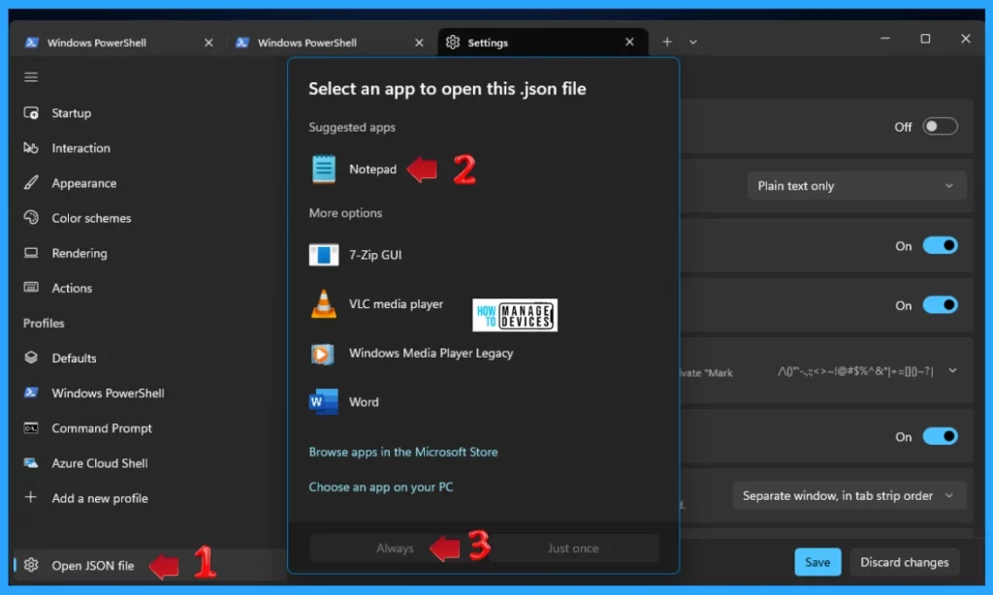993x595 pixels.
Task: Close the Settings tab
Action: pyautogui.click(x=628, y=42)
